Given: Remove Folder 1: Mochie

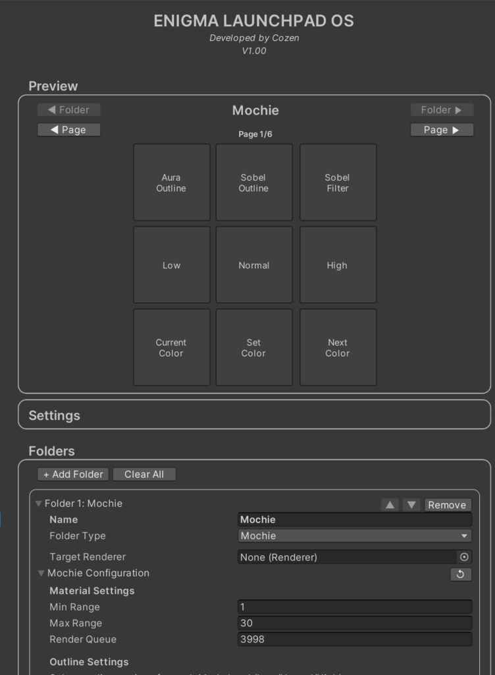Looking at the screenshot, I should (448, 505).
